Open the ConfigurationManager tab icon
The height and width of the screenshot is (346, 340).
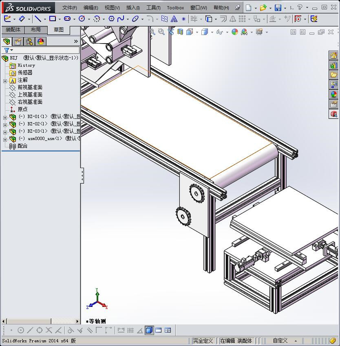(29, 42)
